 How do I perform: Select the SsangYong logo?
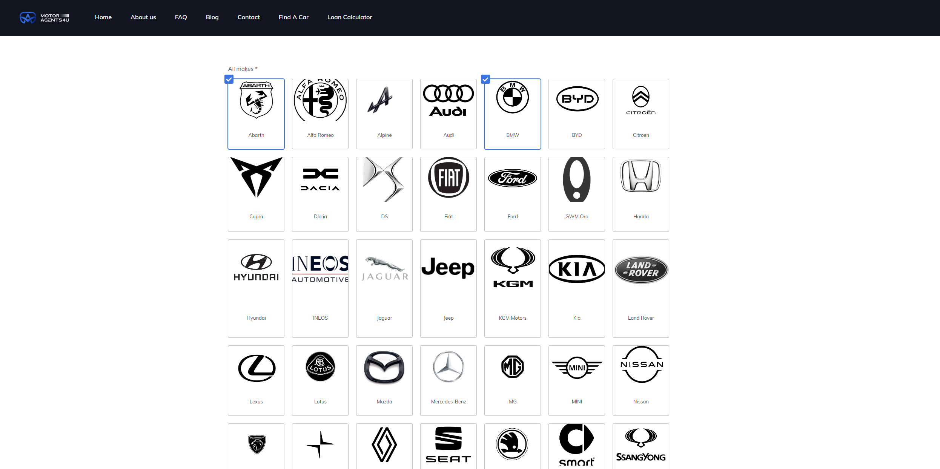(x=641, y=444)
